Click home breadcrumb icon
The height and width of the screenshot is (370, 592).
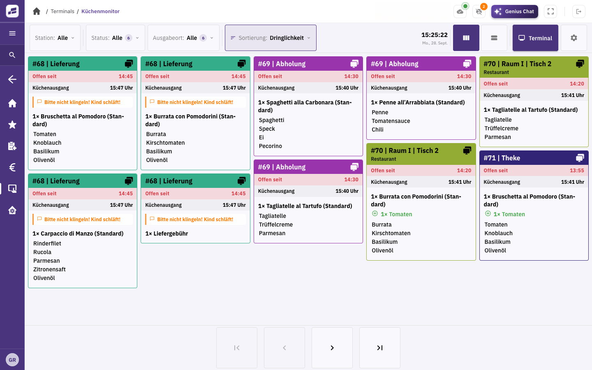[x=37, y=12]
